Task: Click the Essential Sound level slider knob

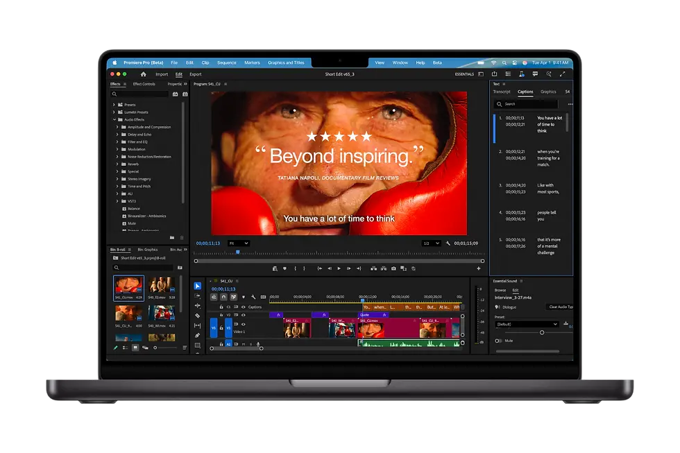Action: [542, 332]
